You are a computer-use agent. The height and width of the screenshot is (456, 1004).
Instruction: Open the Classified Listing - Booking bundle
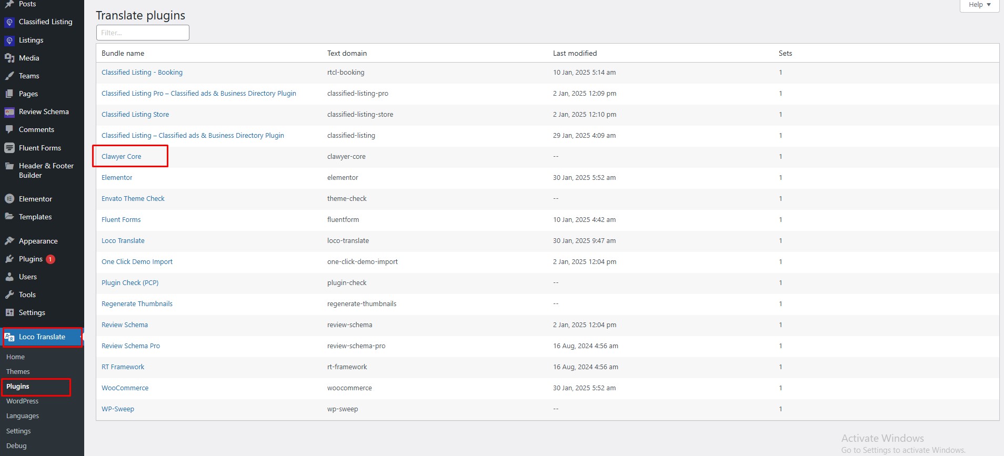point(142,73)
